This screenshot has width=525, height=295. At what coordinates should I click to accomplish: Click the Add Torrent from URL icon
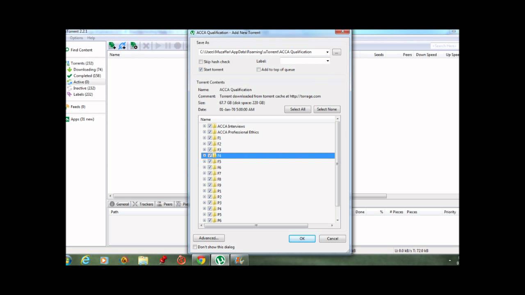click(122, 46)
